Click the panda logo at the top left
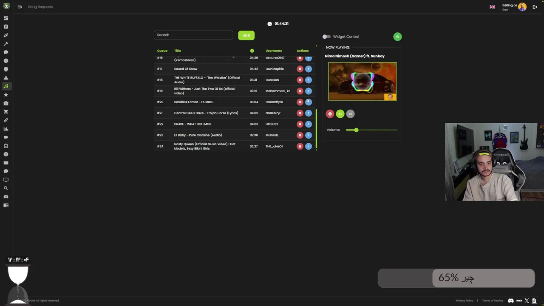 point(6,6)
